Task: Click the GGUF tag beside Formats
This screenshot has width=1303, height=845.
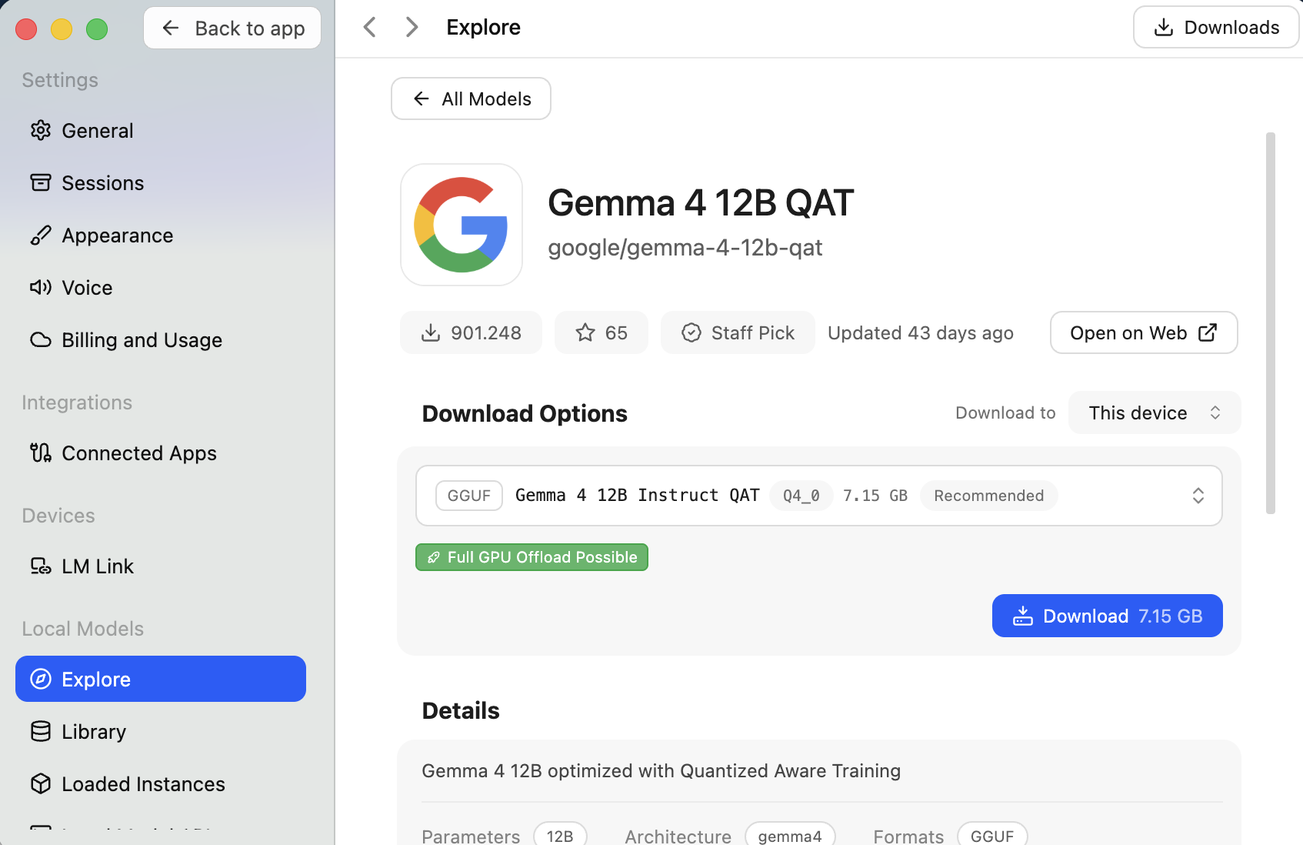Action: click(x=992, y=836)
